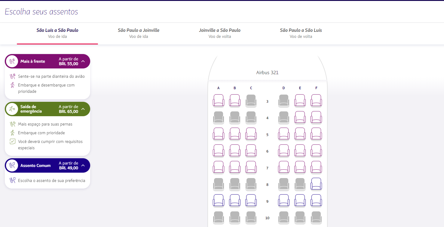
Task: Click the unavailable seat 8D
Action: click(x=284, y=184)
